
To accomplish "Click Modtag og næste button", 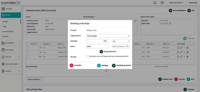I will (121, 65).
